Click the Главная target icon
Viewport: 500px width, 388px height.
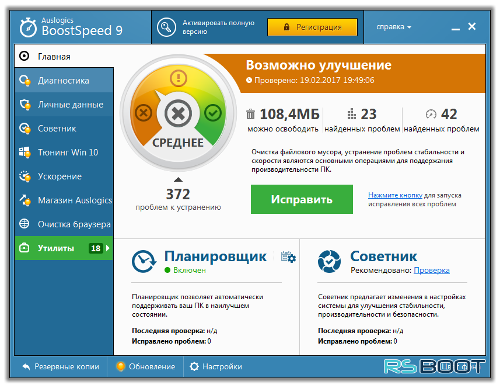(25, 56)
